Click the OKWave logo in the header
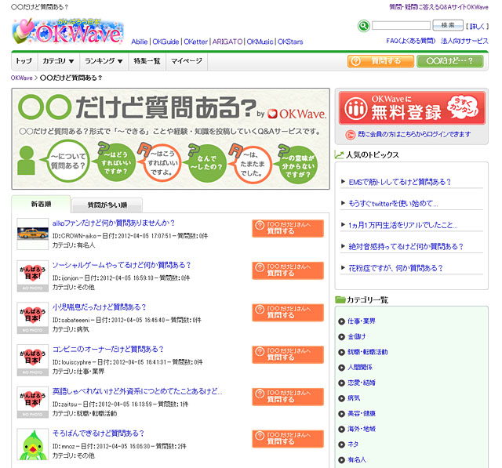Screen dimensions: 502x468 [67, 31]
